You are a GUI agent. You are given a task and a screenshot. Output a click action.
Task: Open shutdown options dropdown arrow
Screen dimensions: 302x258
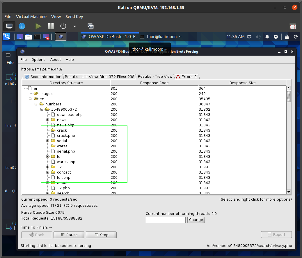75,26
